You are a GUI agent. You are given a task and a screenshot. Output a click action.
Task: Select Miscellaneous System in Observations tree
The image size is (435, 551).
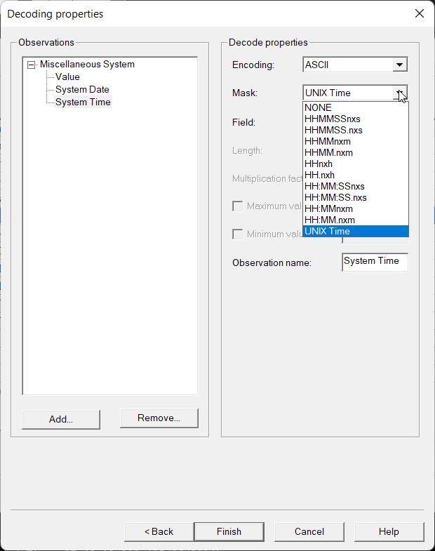coord(87,65)
